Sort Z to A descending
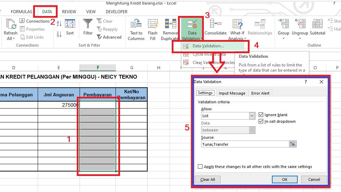341x192 pixels. [x=59, y=34]
